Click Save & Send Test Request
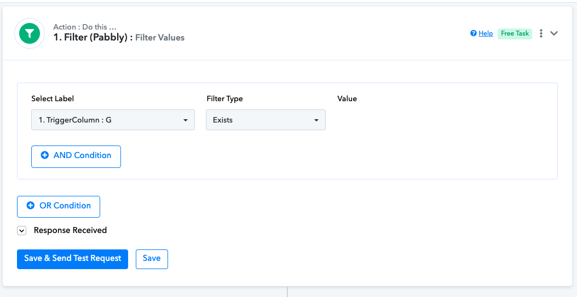This screenshot has height=297, width=577. coord(72,259)
